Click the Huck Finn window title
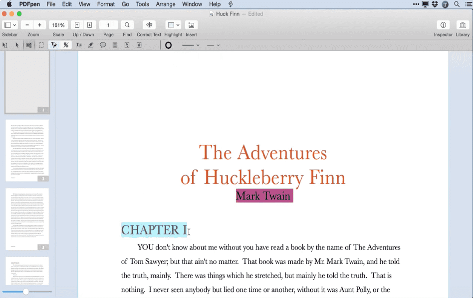Image resolution: width=473 pixels, height=298 pixels. click(228, 14)
